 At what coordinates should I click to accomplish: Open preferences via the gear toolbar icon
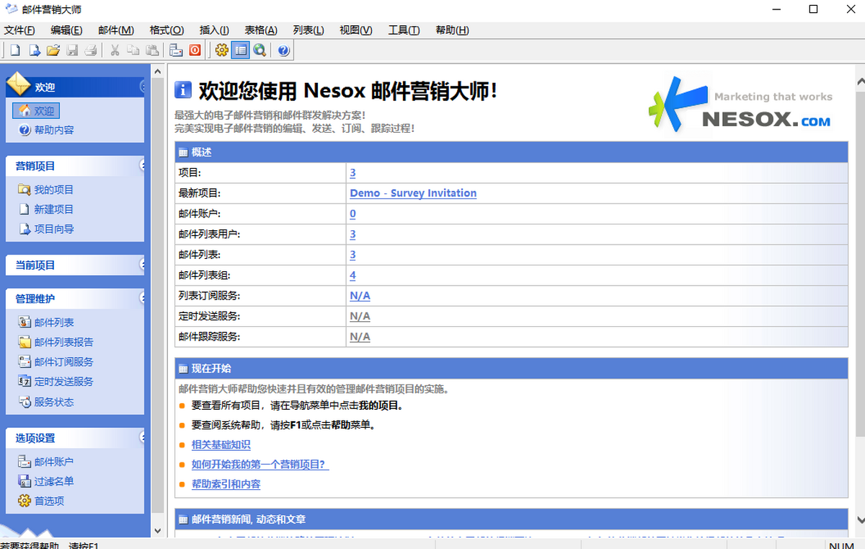pos(222,50)
